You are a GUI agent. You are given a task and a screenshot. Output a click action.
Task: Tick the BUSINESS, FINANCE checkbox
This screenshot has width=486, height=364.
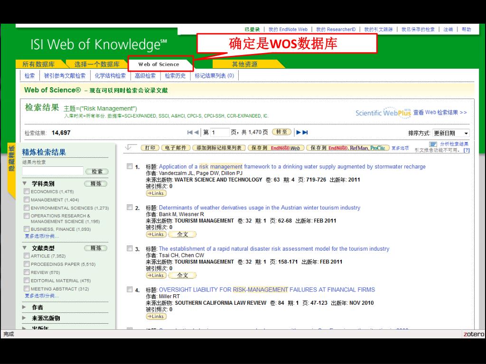(27, 229)
